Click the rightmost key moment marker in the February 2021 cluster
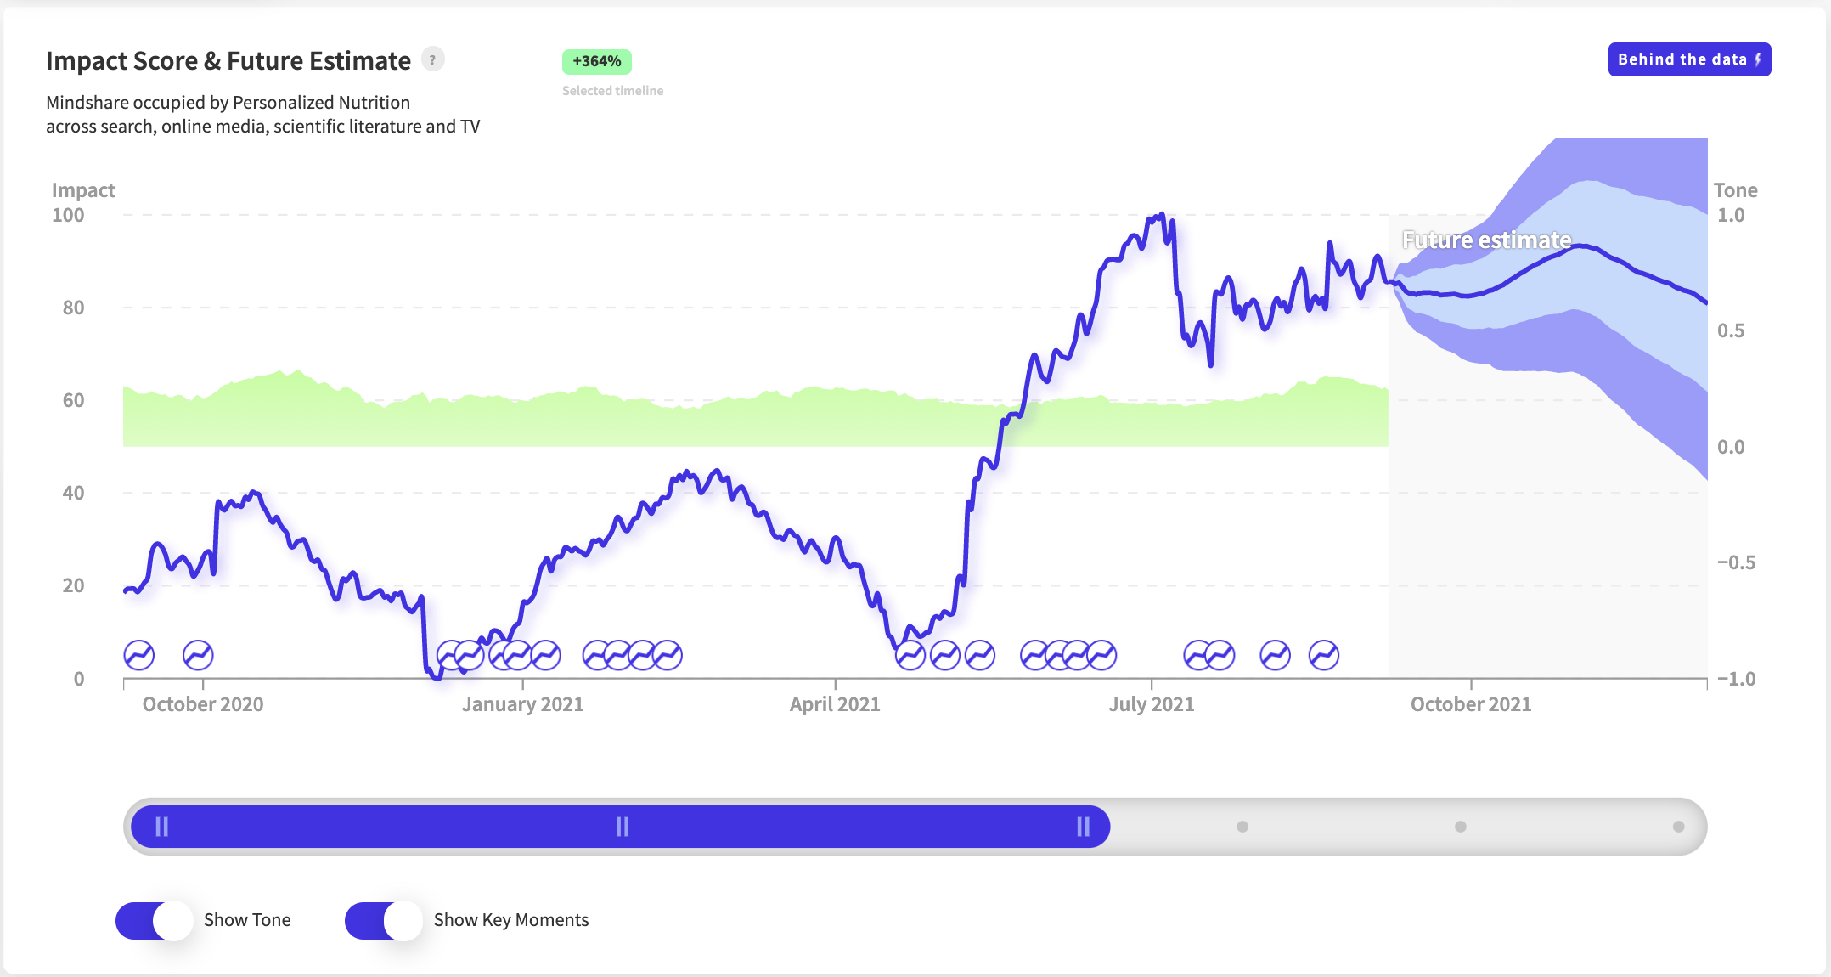Viewport: 1831px width, 977px height. [668, 655]
